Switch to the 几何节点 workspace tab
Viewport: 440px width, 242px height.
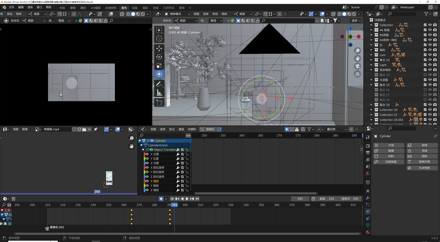pos(169,8)
